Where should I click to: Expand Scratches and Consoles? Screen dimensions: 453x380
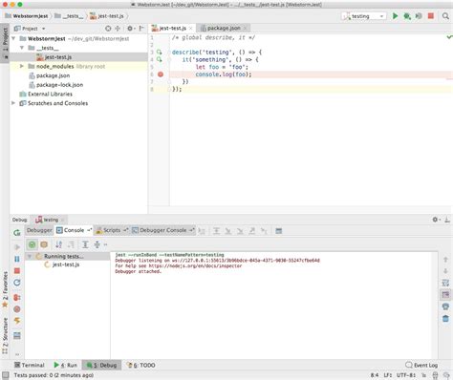(13, 103)
